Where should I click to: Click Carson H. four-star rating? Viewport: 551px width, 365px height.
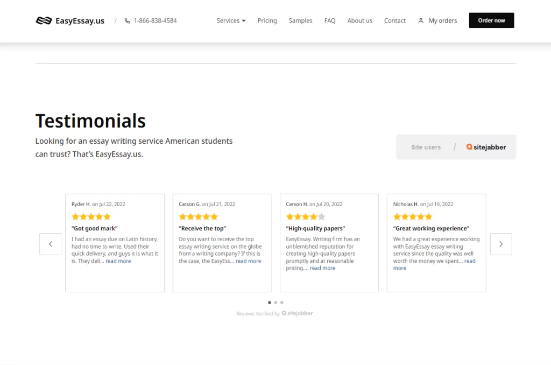tap(306, 216)
